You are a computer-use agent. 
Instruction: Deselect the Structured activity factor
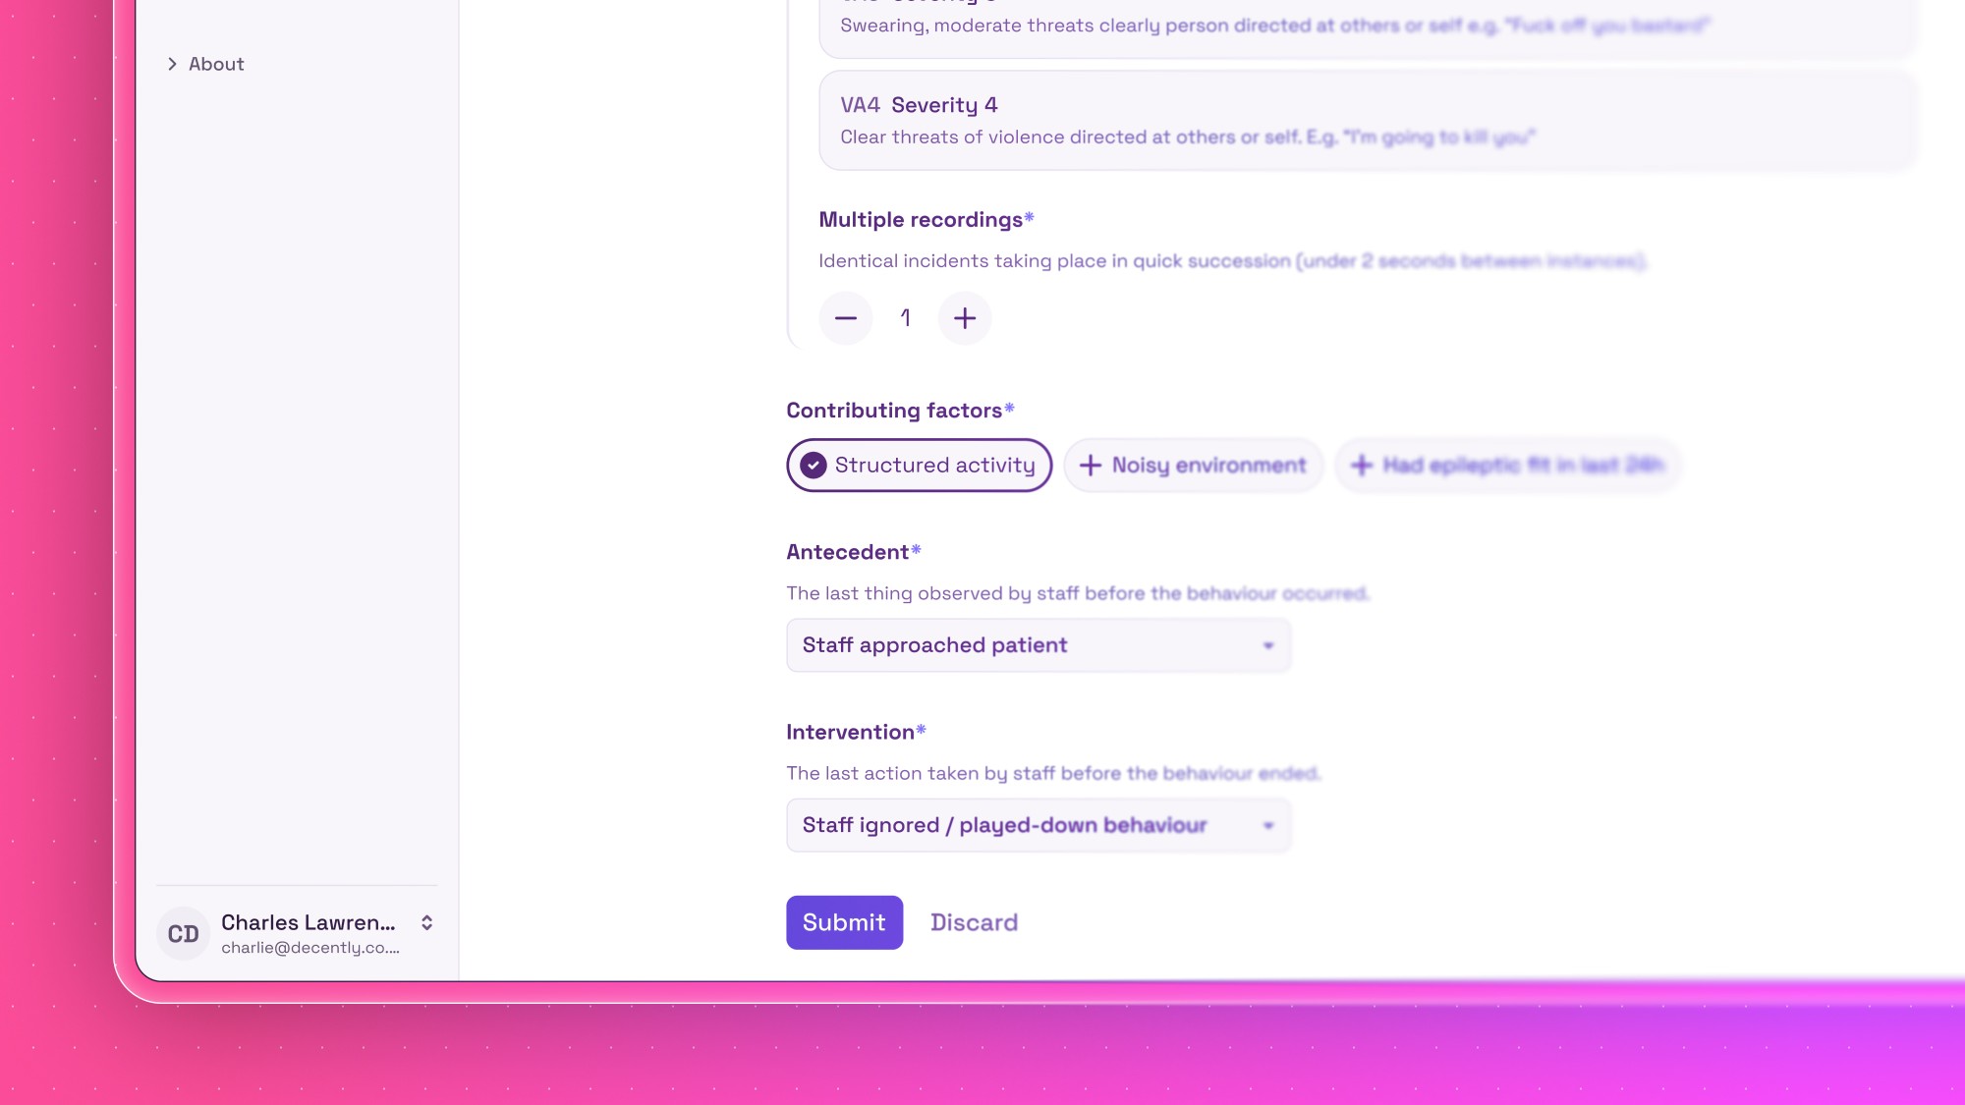(x=933, y=466)
